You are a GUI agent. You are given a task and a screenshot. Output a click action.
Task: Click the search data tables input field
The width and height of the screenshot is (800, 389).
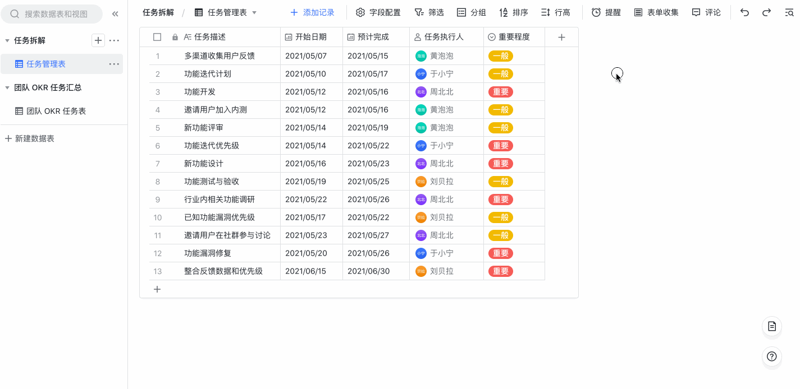[x=56, y=14]
